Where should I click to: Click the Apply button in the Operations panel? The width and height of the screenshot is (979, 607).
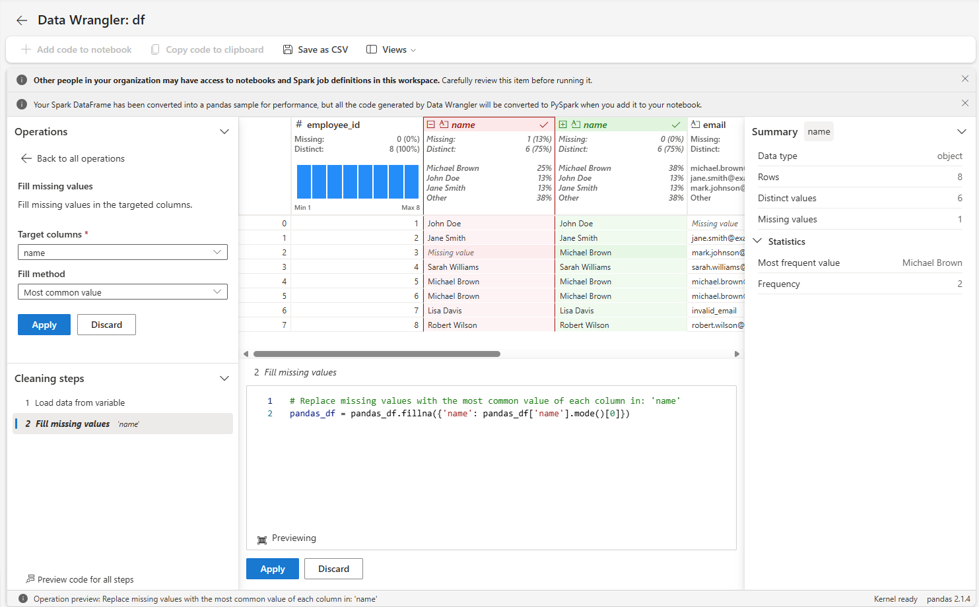point(44,324)
